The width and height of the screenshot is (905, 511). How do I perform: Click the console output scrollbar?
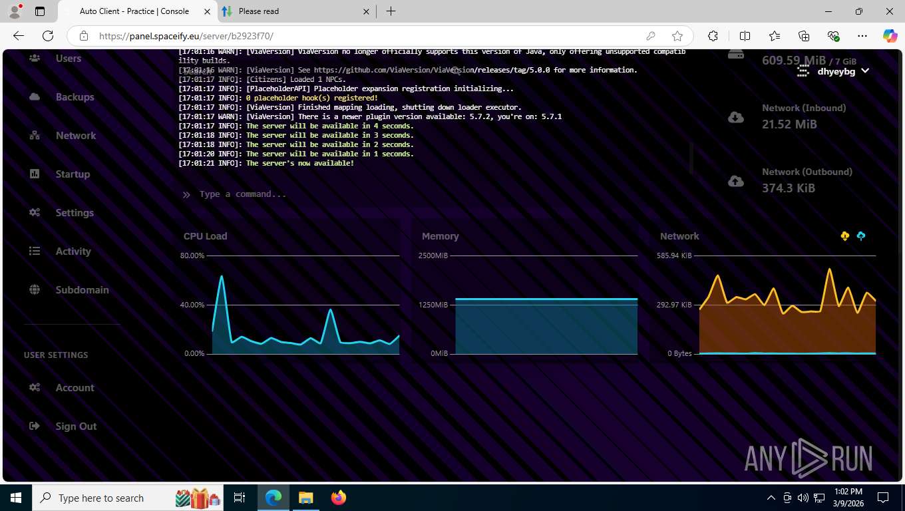tap(691, 158)
